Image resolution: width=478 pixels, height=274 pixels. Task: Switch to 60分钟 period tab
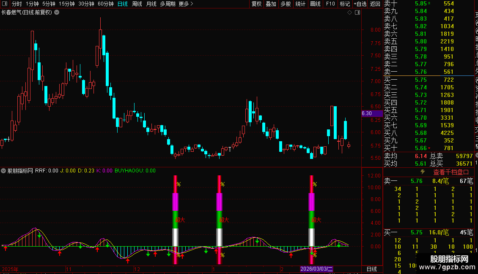tap(106, 4)
